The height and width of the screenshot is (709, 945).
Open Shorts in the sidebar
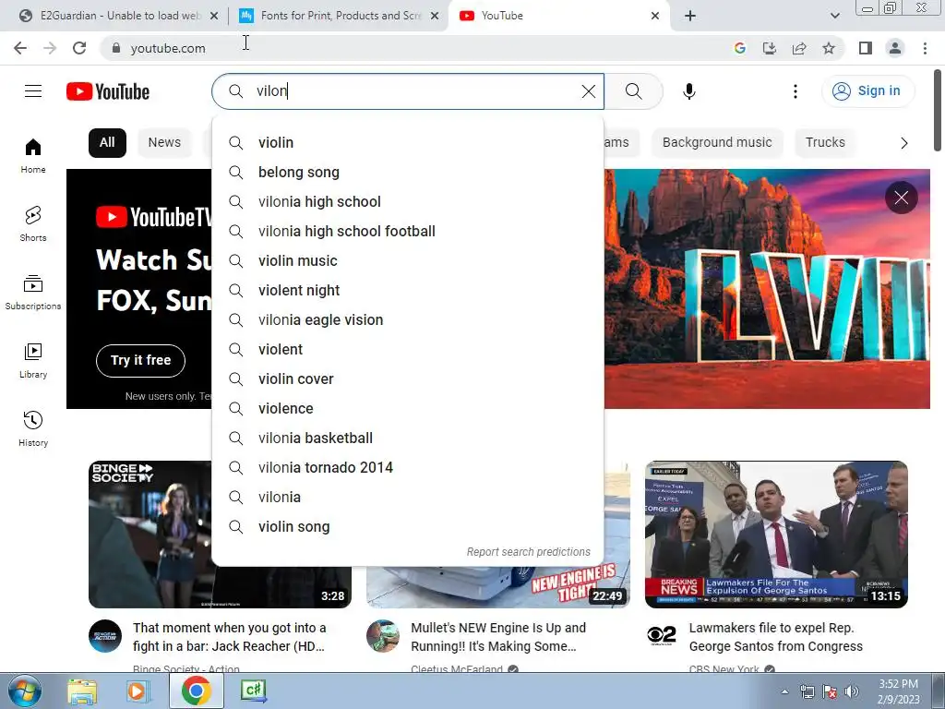pos(33,223)
